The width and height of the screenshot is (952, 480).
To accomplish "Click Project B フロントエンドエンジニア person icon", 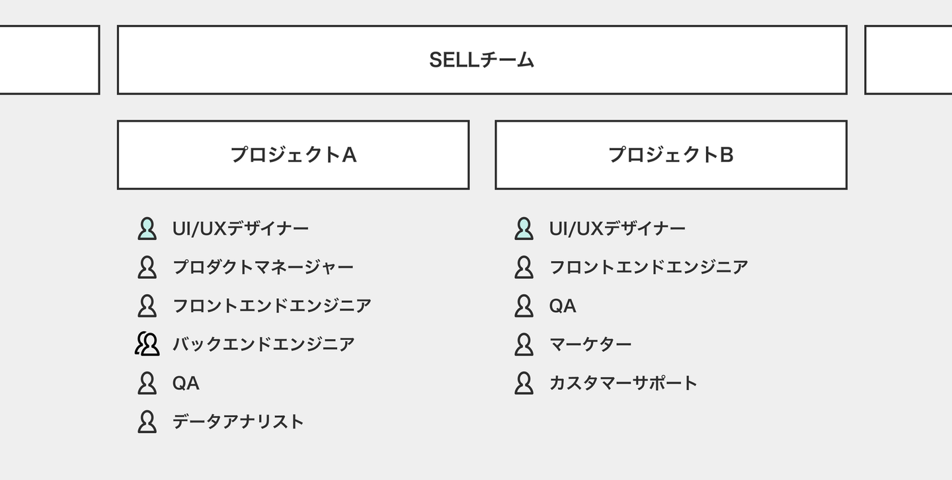I will point(524,267).
